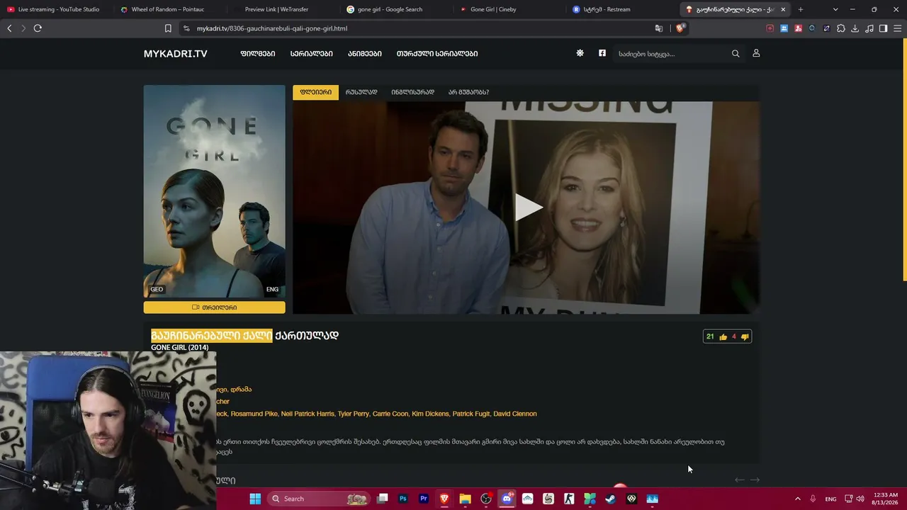This screenshot has height=510, width=907.
Task: Submit search with the magnifier icon
Action: click(736, 54)
